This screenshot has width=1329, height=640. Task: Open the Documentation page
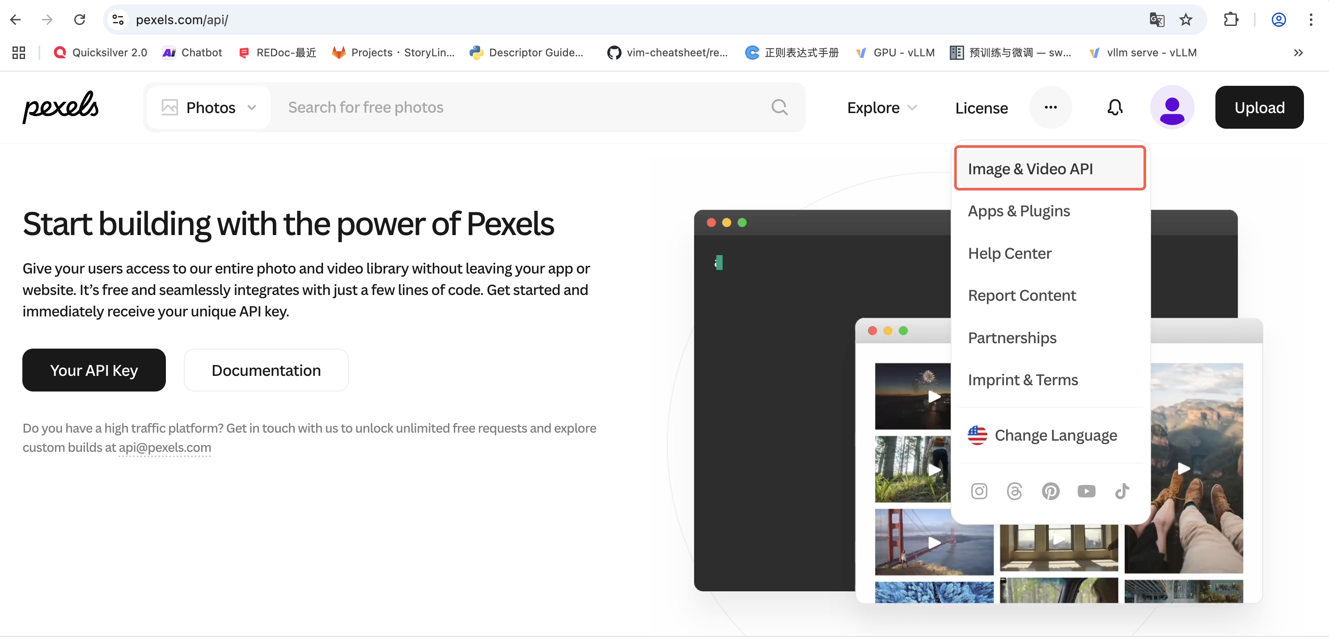tap(266, 370)
